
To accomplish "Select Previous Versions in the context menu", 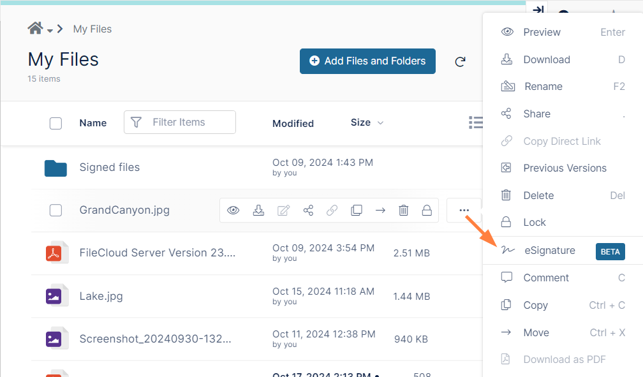I will [565, 168].
